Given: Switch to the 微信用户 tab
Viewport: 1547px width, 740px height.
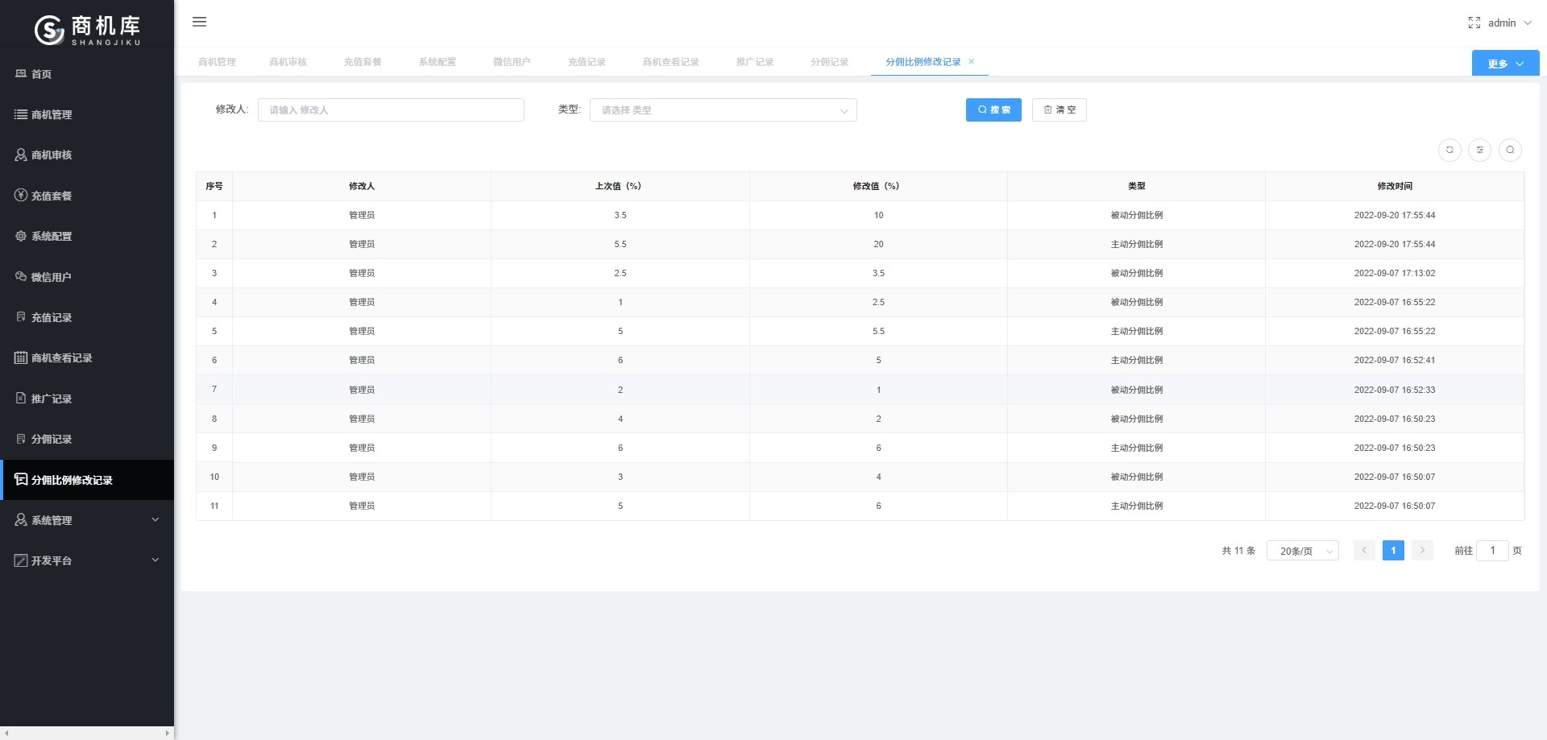Looking at the screenshot, I should (512, 62).
